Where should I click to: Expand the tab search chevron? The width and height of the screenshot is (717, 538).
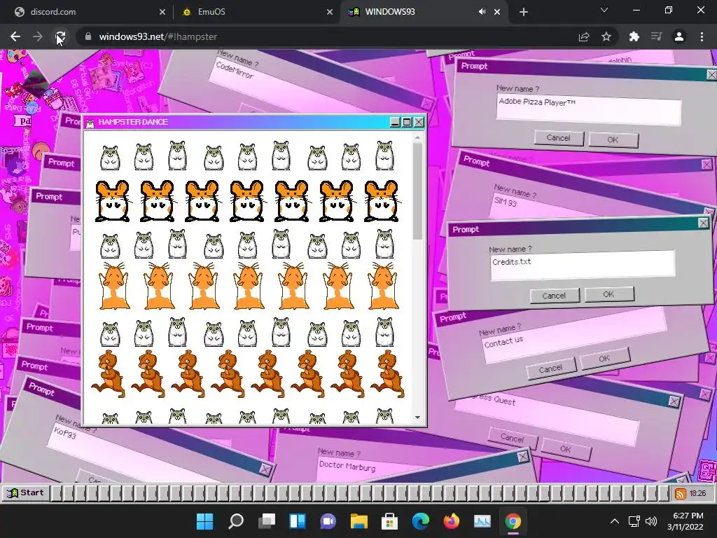tap(604, 10)
